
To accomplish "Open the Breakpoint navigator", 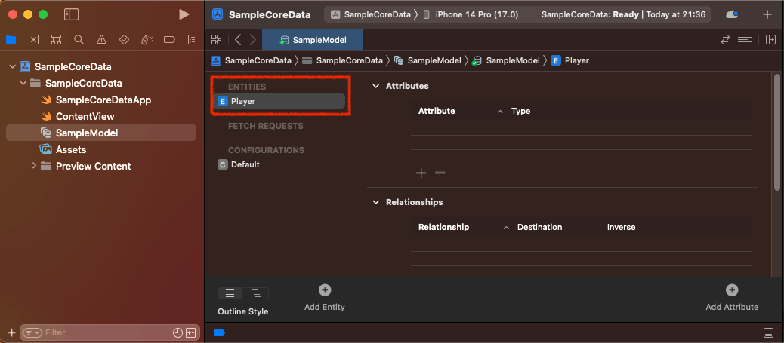I will coord(169,40).
